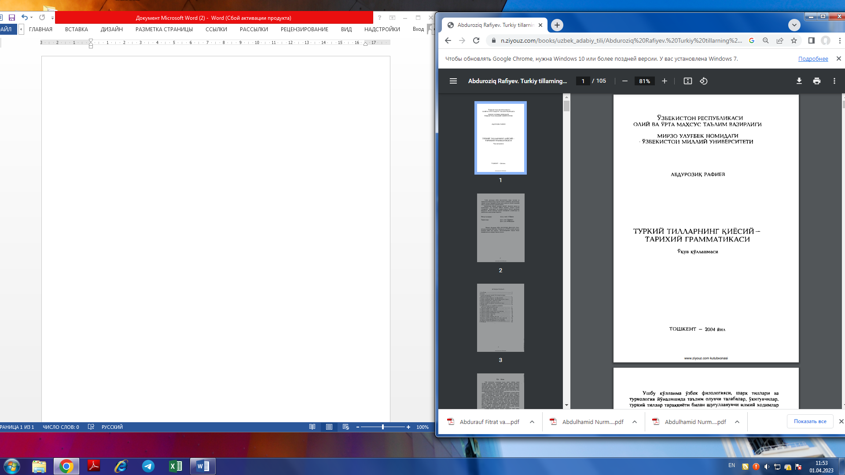
Task: Switch to Web Layout view in Word
Action: coord(346,427)
